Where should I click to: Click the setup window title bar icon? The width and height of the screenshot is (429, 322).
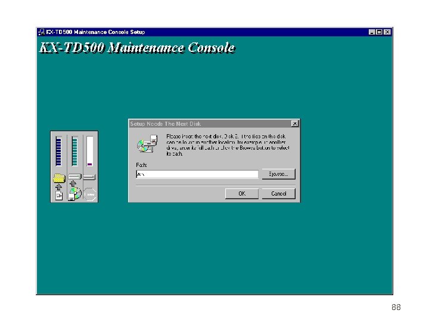pyautogui.click(x=41, y=32)
